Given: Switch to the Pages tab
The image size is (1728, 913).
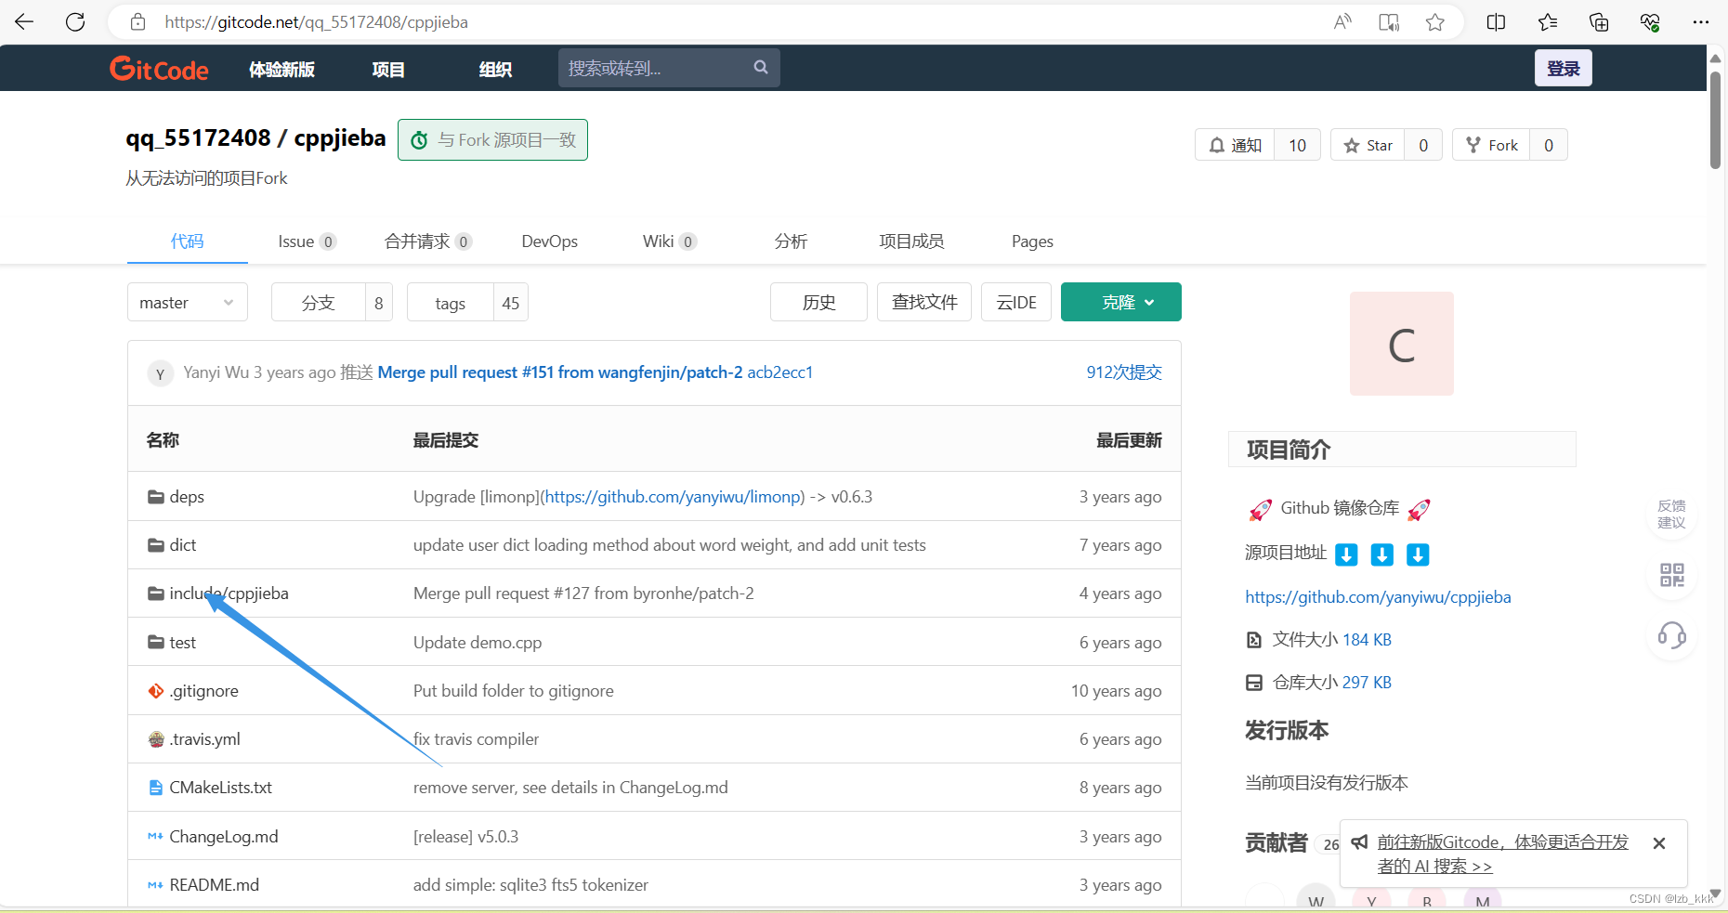Looking at the screenshot, I should [x=1032, y=241].
